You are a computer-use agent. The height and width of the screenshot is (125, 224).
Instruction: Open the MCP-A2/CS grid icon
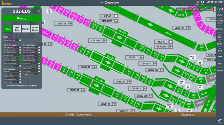click(116, 21)
